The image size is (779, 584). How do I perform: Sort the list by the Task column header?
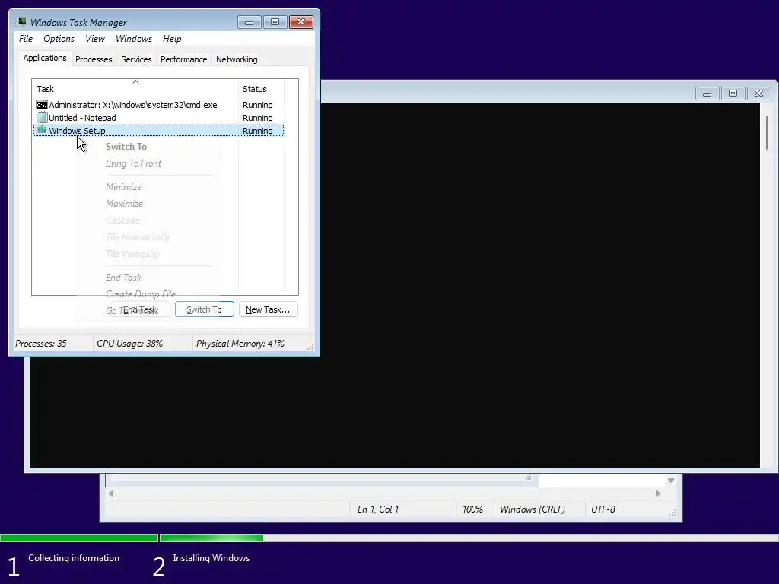click(135, 89)
